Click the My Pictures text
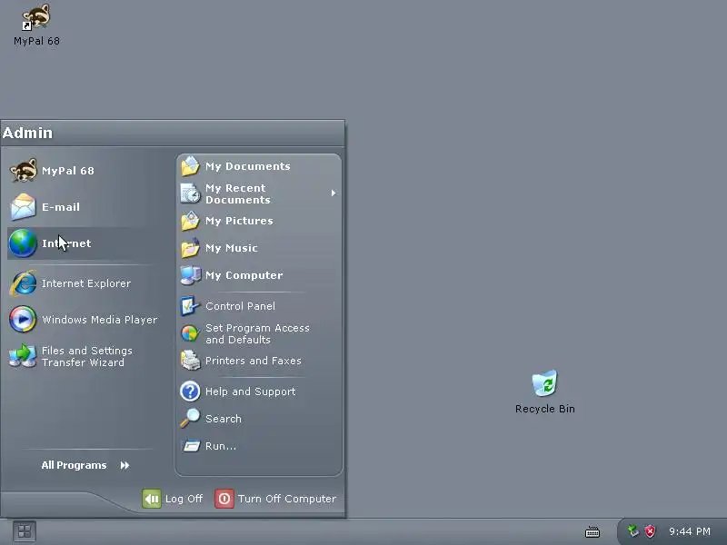The height and width of the screenshot is (545, 727). (x=239, y=221)
